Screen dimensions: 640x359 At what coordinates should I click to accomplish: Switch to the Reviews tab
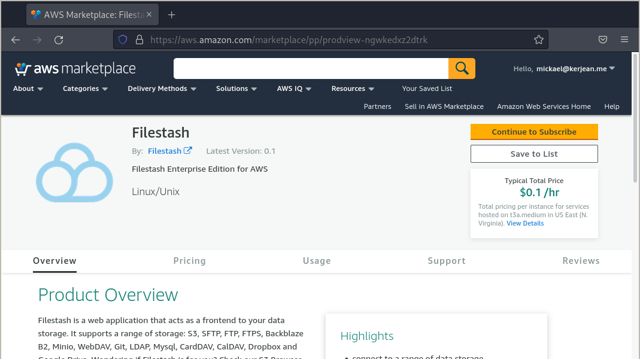[x=581, y=261]
